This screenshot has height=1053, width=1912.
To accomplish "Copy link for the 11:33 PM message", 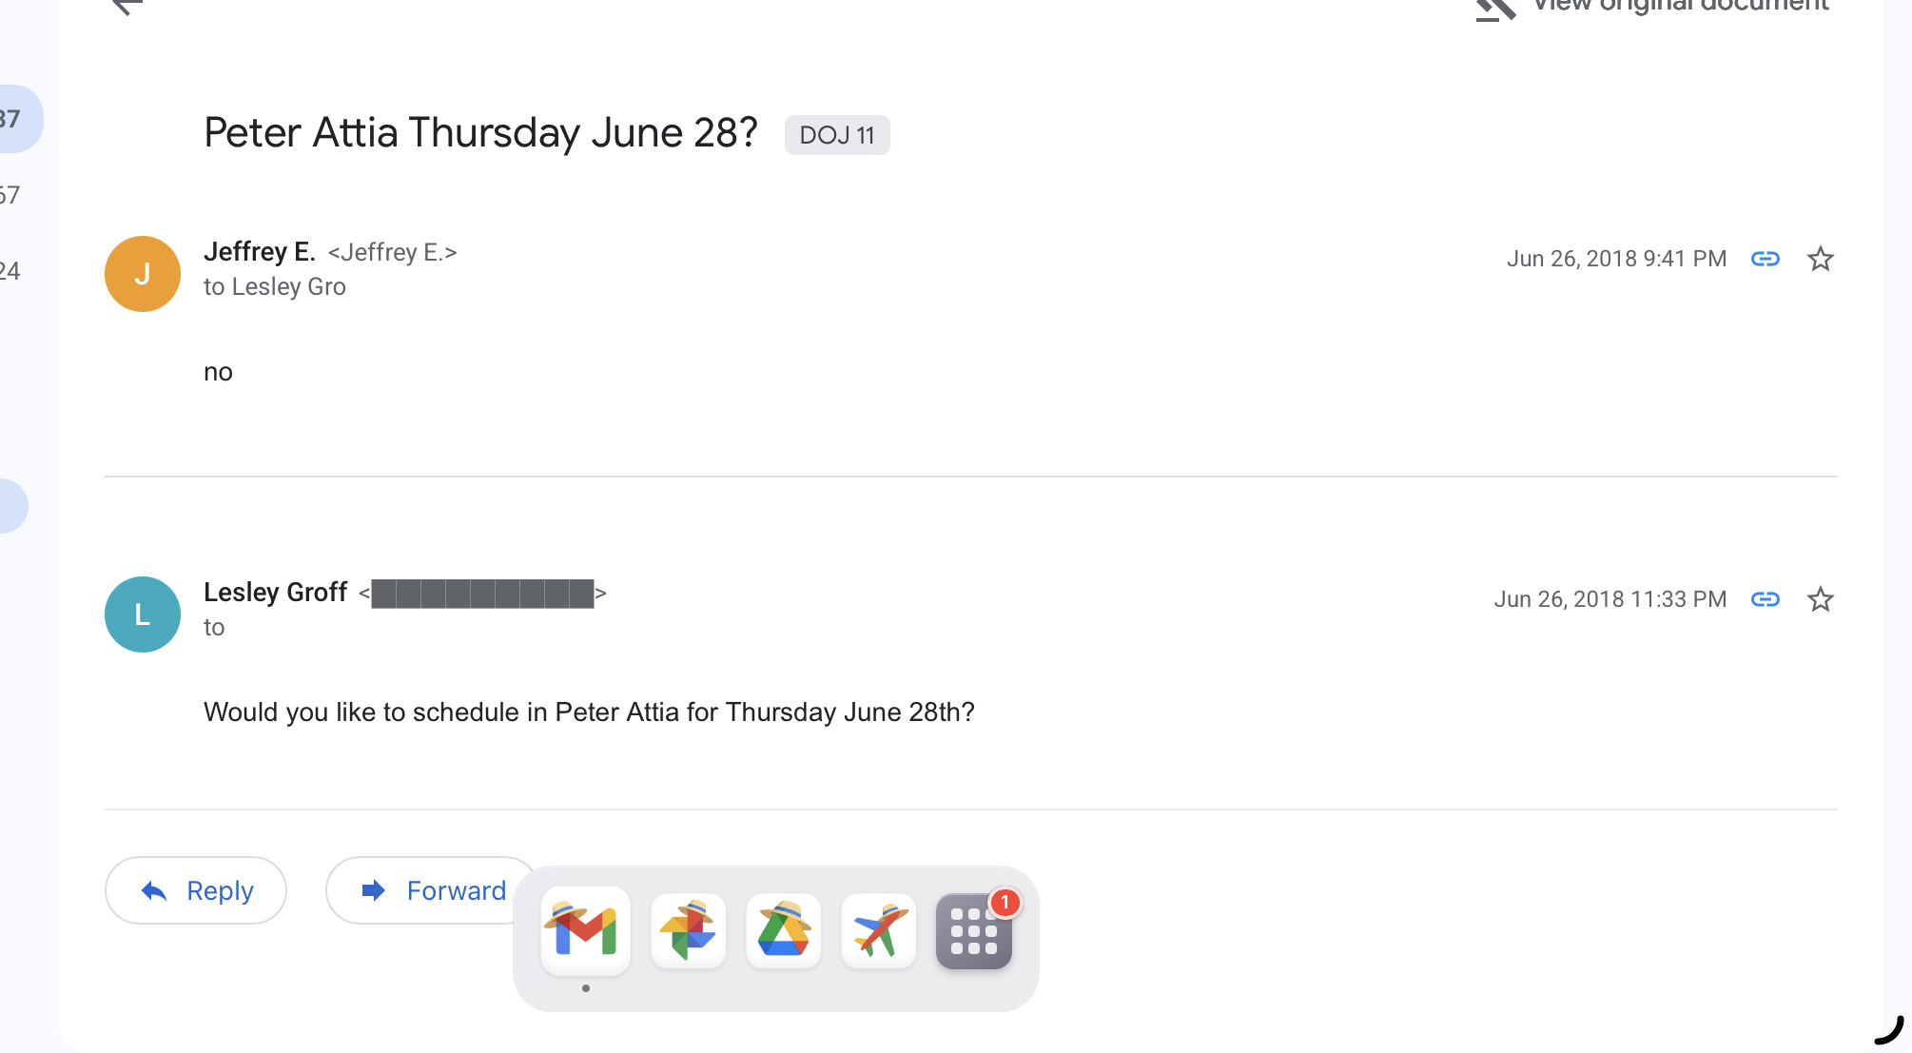I will [1765, 599].
